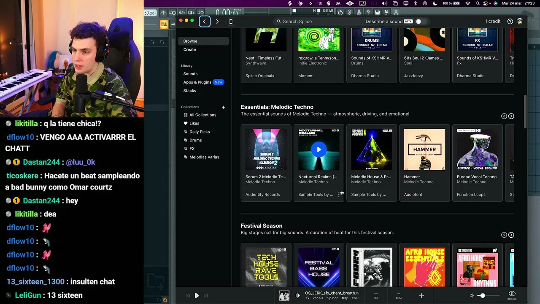
Task: Open Stacks in the Library
Action: click(x=189, y=90)
